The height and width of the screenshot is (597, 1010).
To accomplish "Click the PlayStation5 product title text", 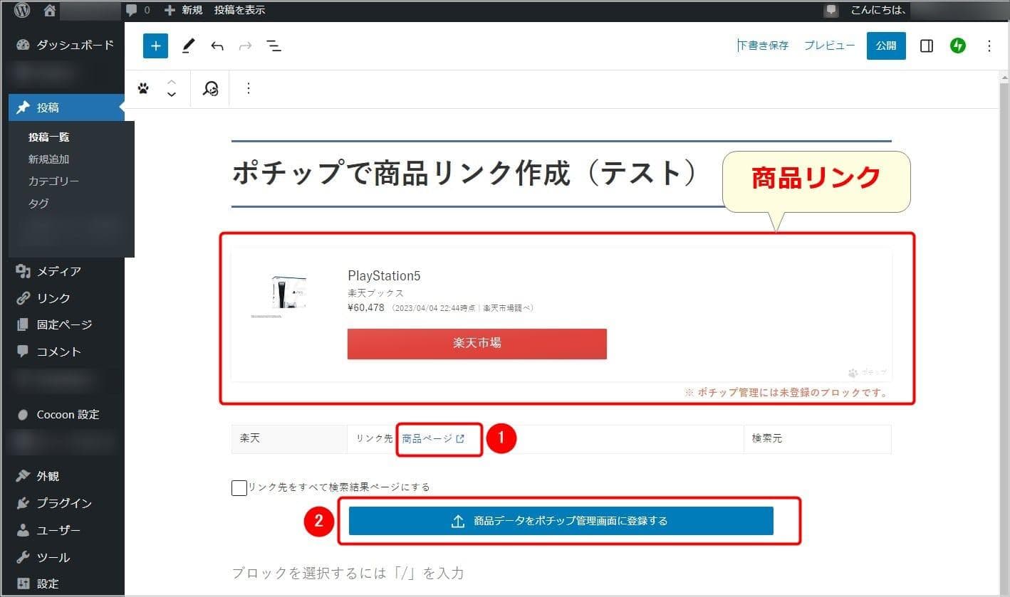I will (x=384, y=276).
